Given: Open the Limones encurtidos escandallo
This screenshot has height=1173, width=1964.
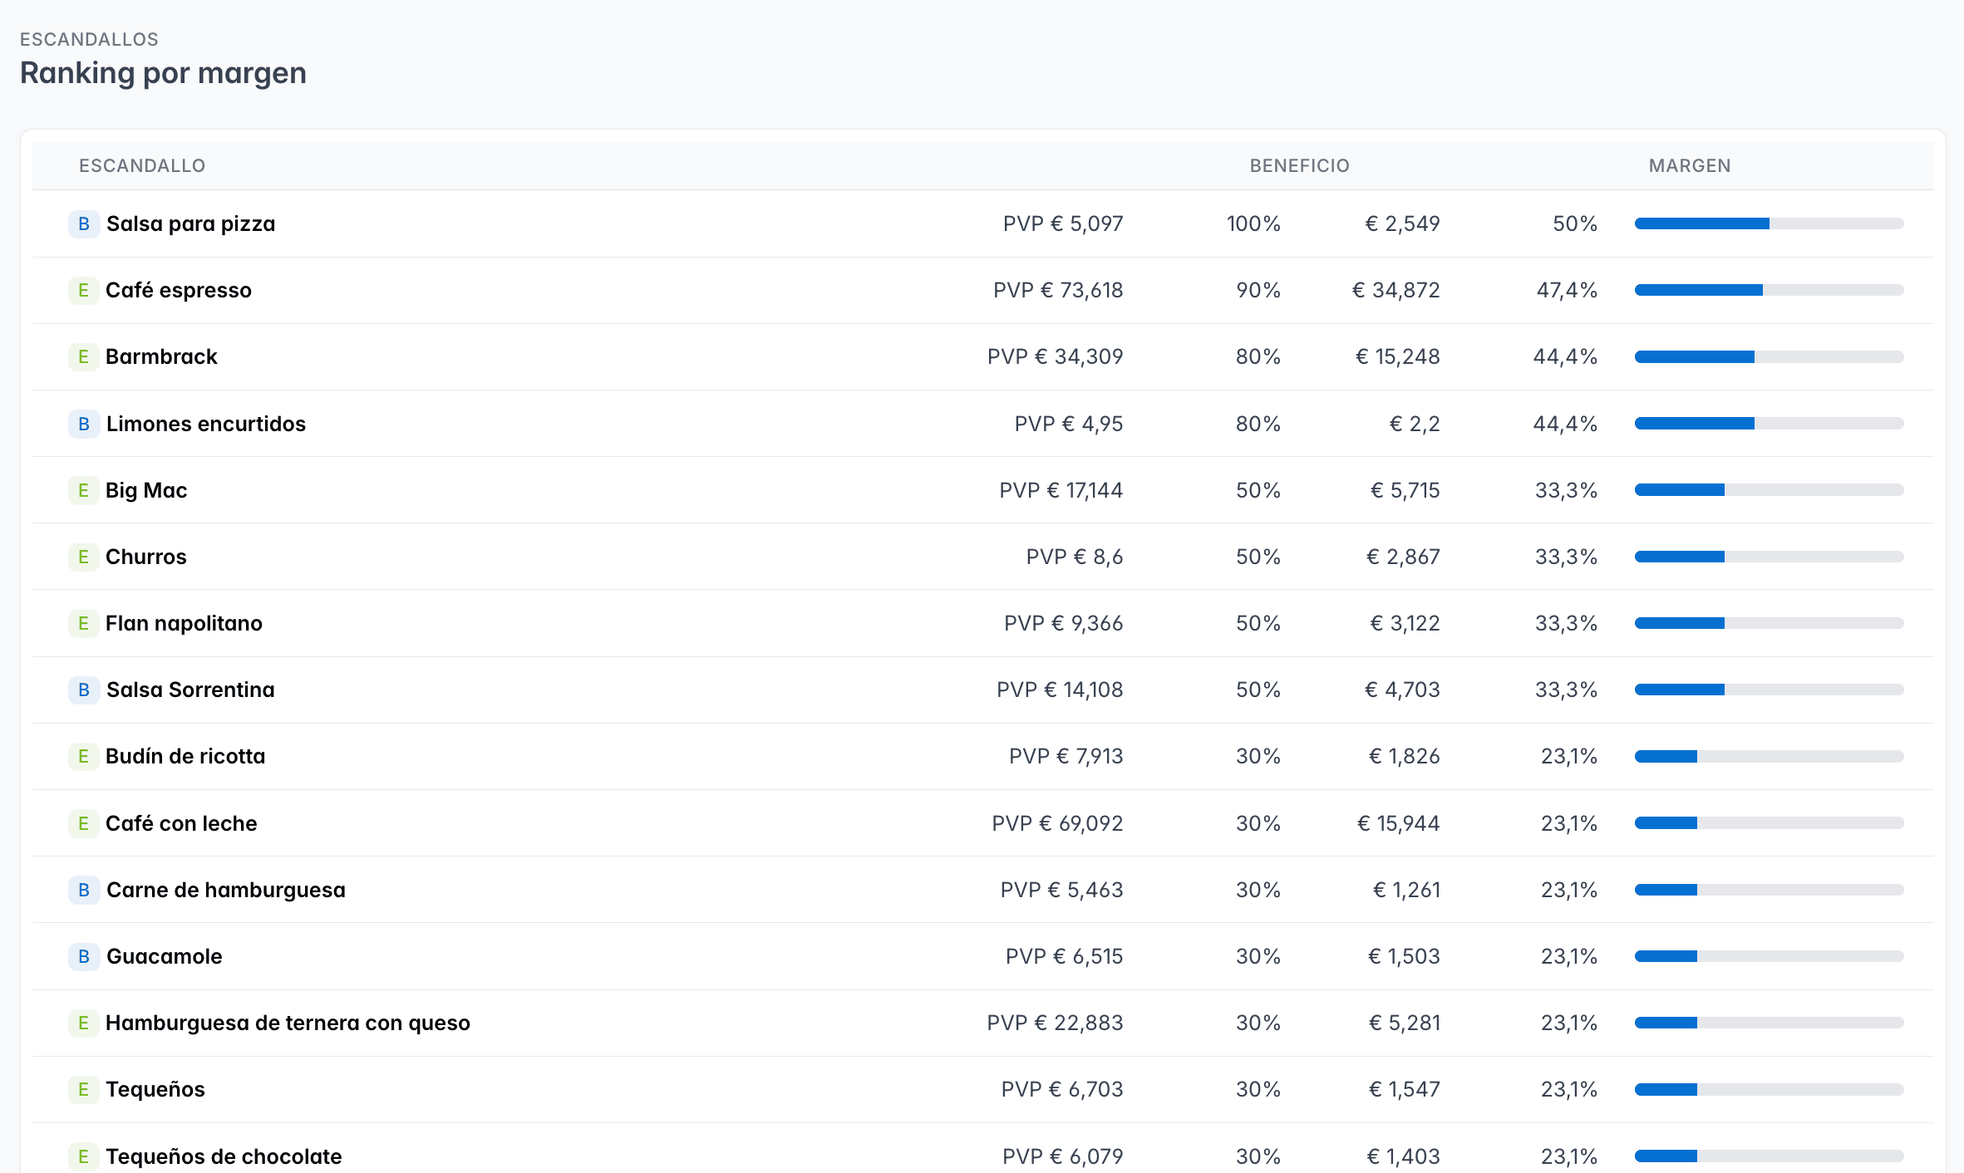Looking at the screenshot, I should pyautogui.click(x=206, y=424).
